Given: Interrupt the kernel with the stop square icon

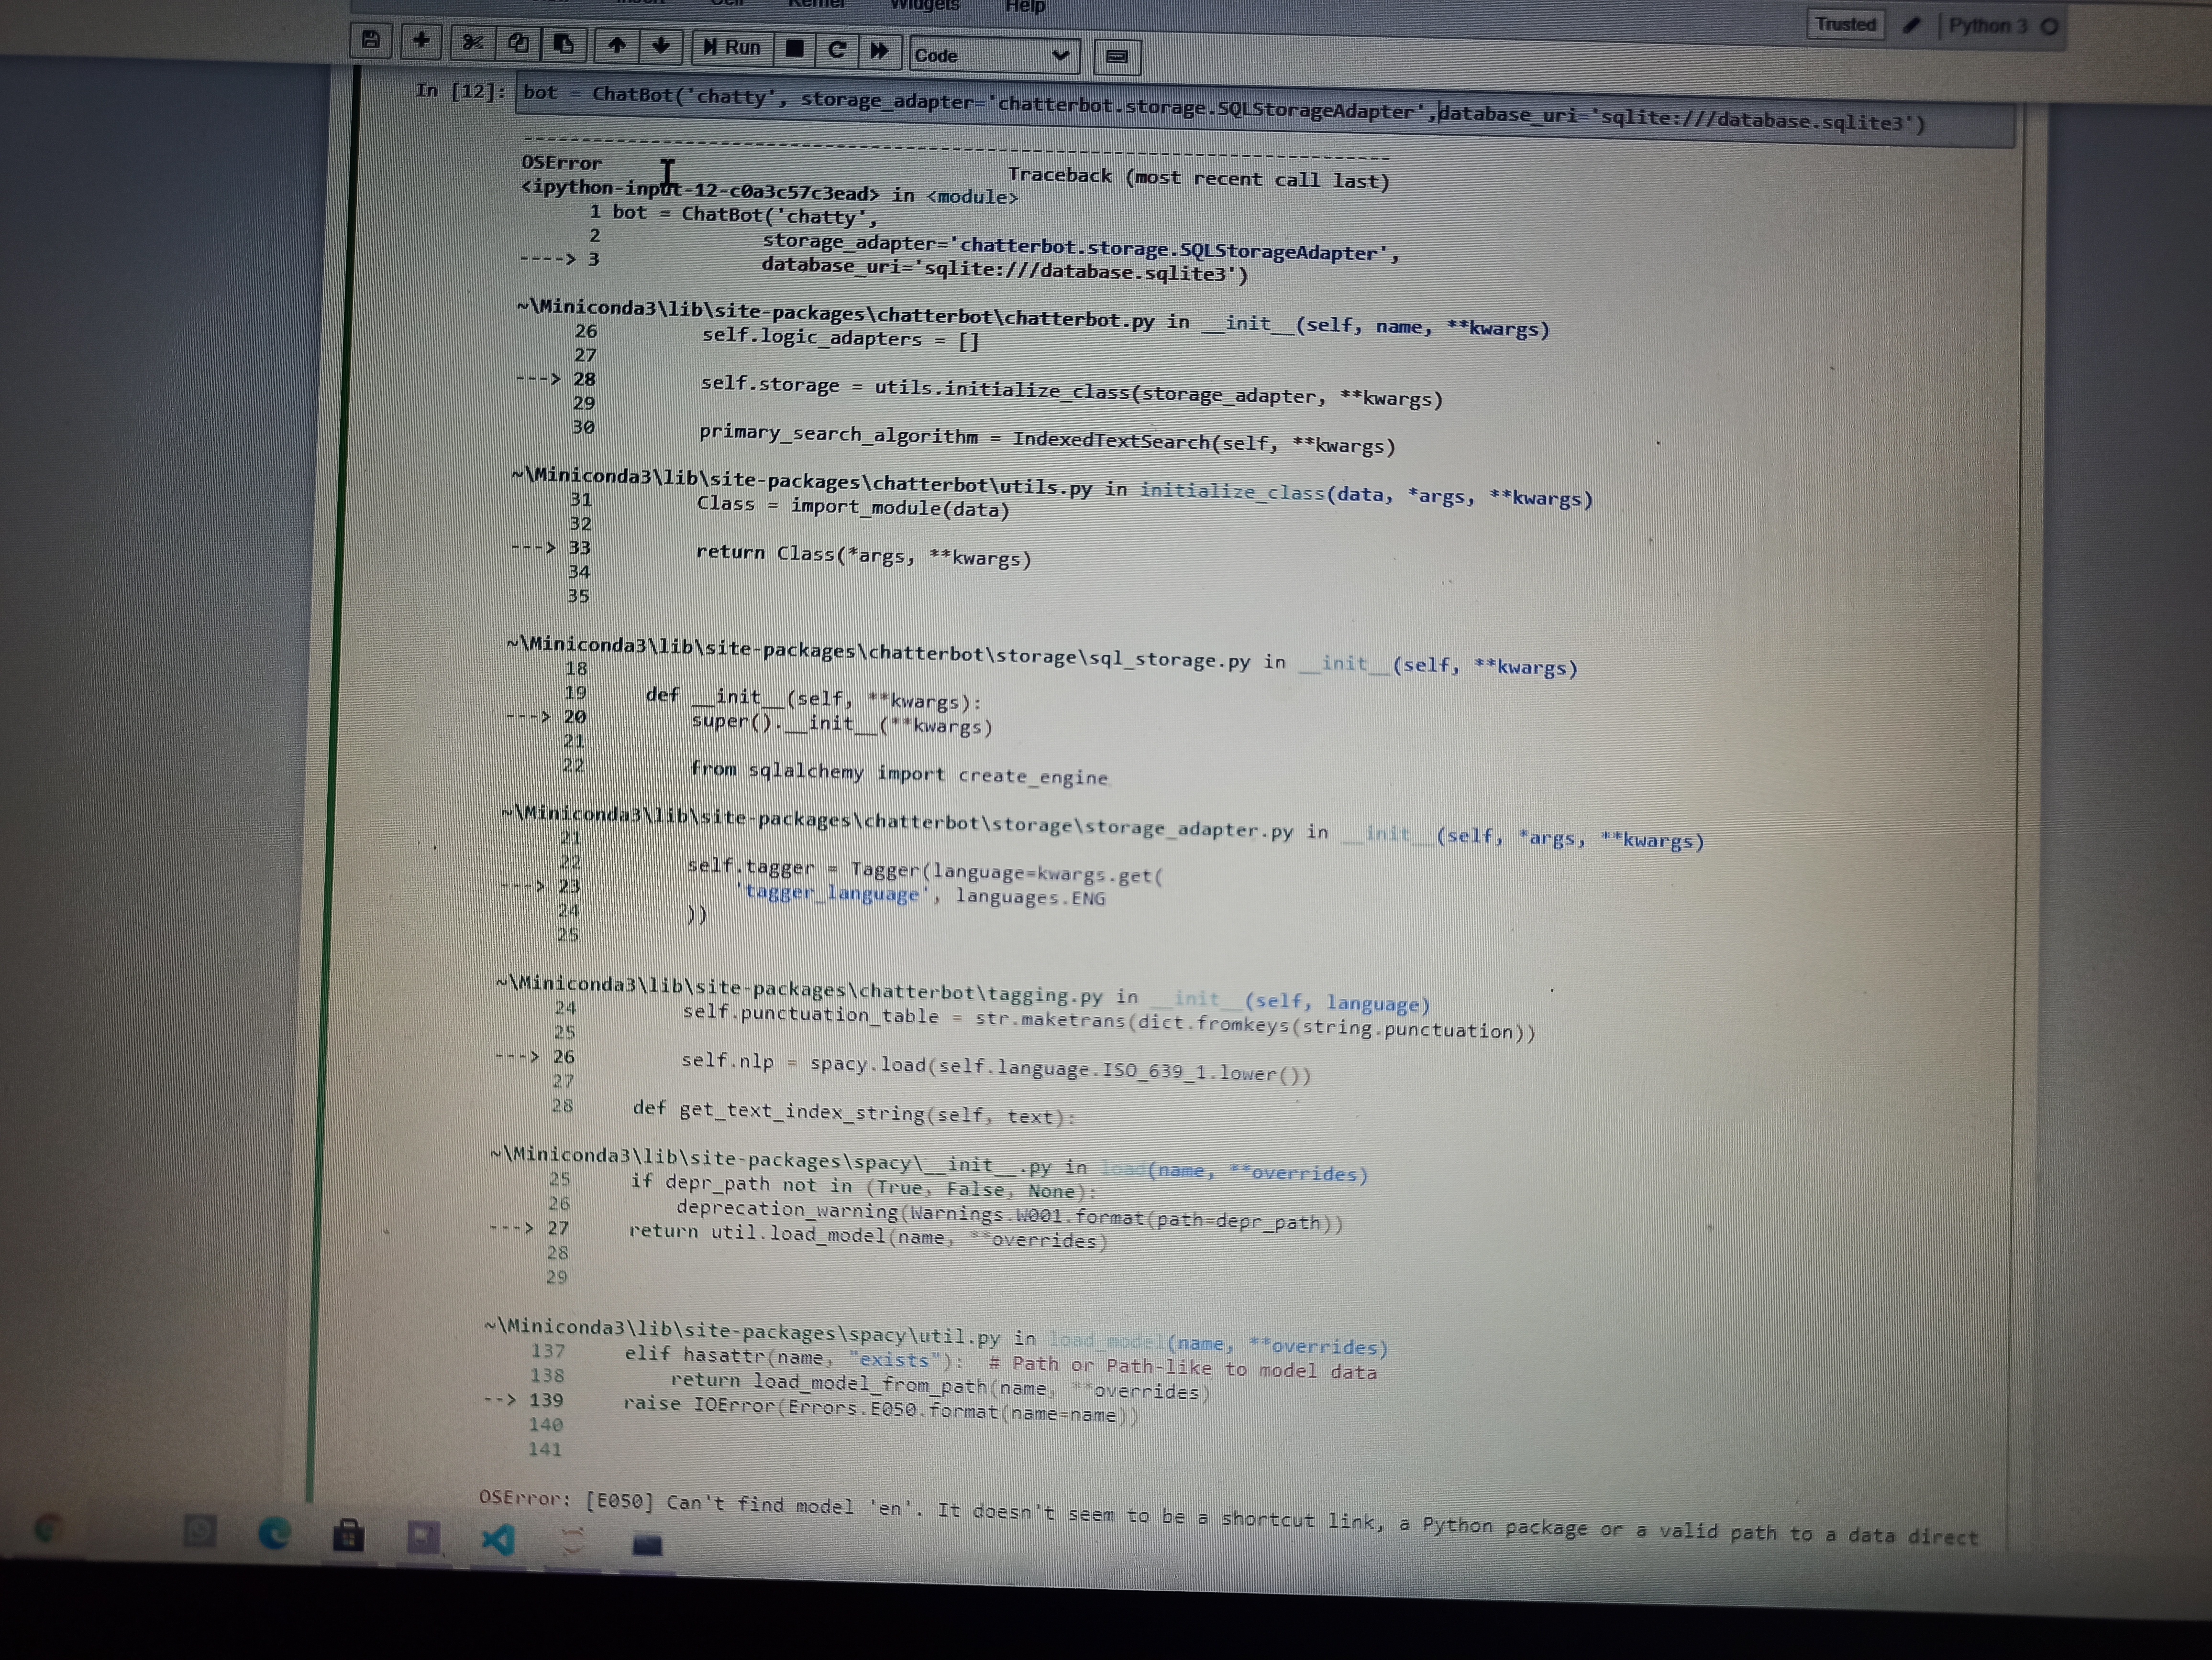Looking at the screenshot, I should (795, 49).
